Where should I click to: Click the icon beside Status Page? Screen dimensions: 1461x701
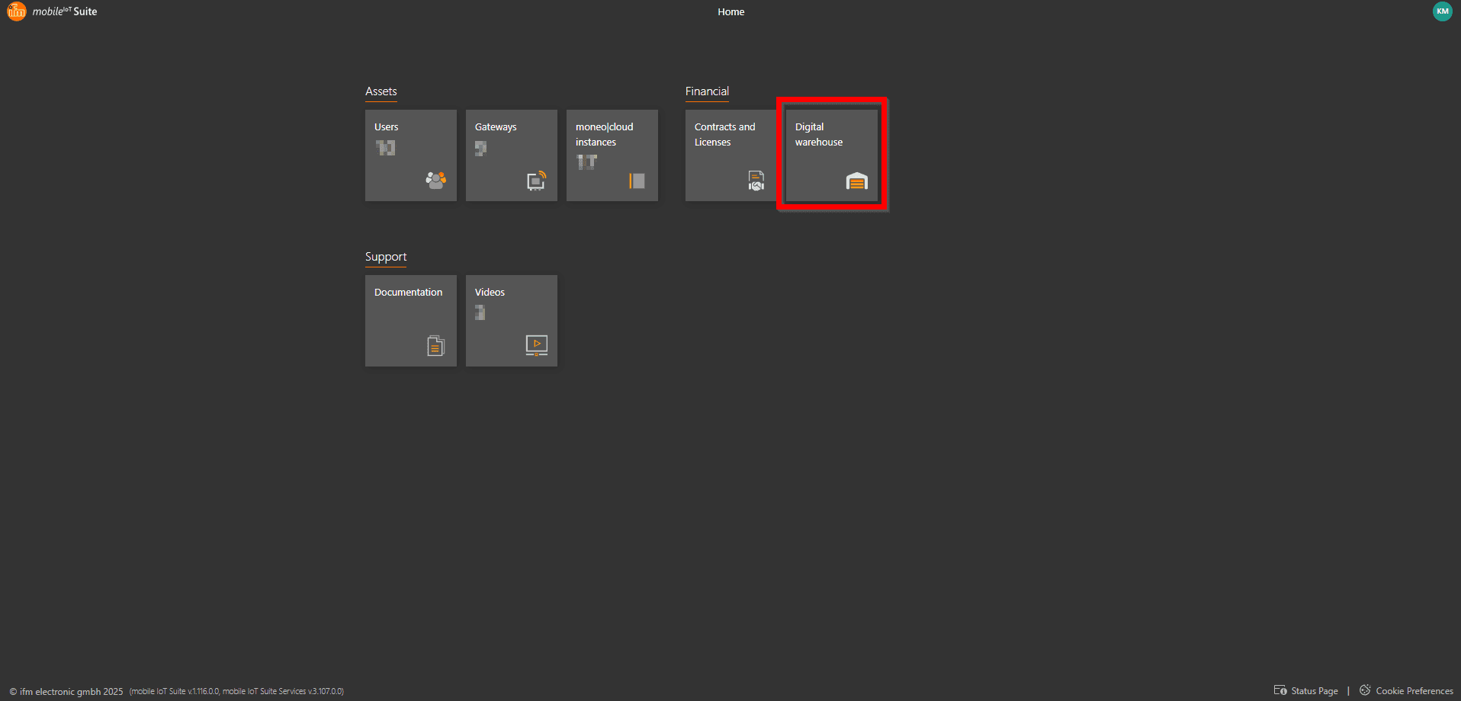point(1280,690)
